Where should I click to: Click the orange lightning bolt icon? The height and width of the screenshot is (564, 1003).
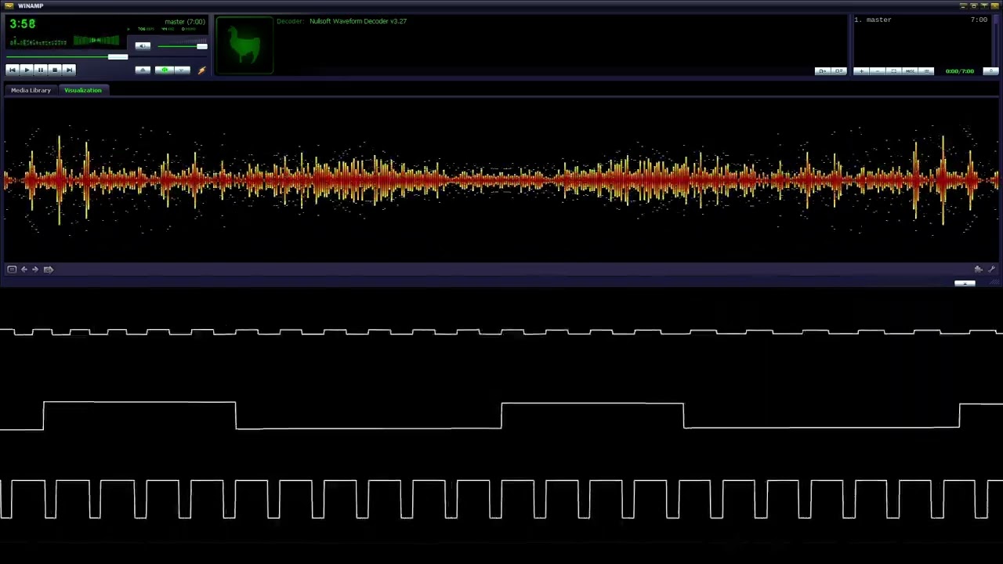point(201,70)
